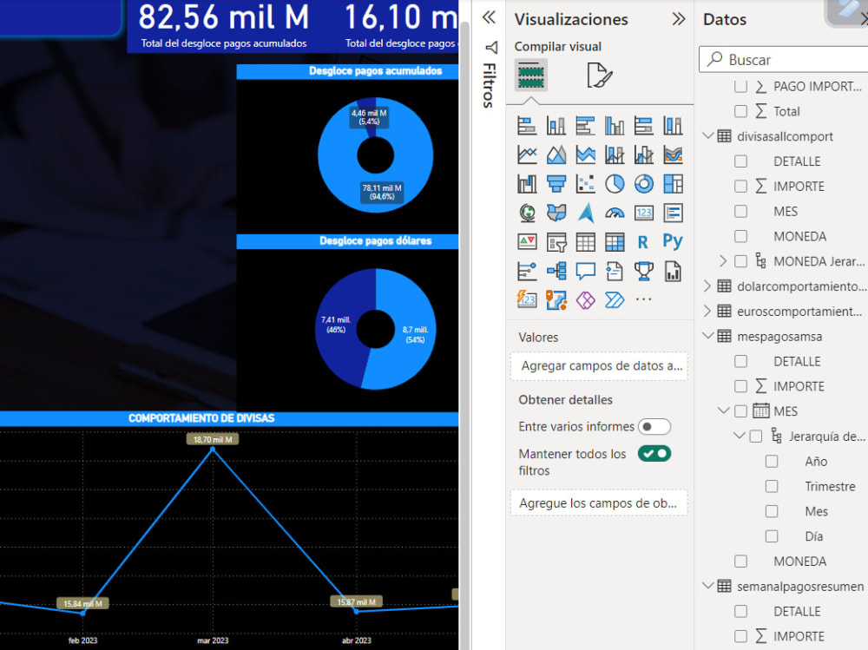The height and width of the screenshot is (650, 868).
Task: Choose the gauge visual
Action: [x=615, y=213]
